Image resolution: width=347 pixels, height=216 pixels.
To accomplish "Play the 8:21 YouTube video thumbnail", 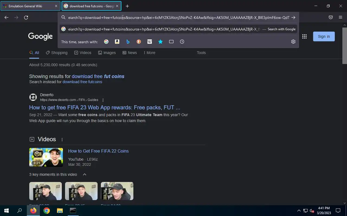I will coord(46,157).
